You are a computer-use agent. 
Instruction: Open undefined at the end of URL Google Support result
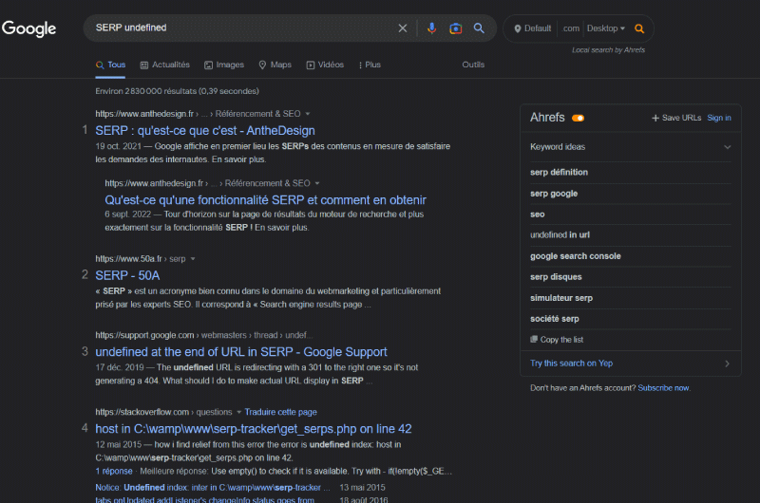241,352
